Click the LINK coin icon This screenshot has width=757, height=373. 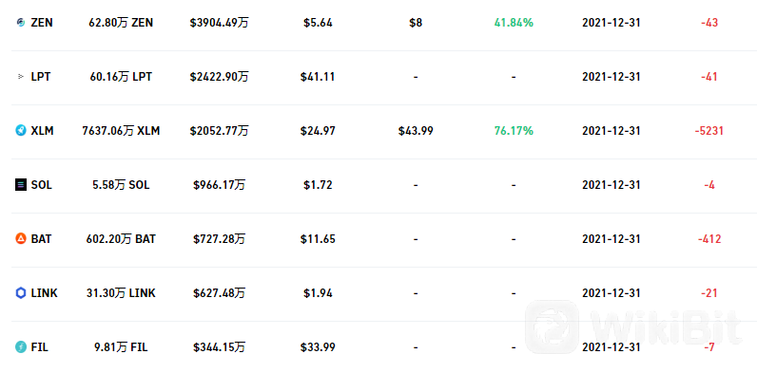click(x=20, y=293)
